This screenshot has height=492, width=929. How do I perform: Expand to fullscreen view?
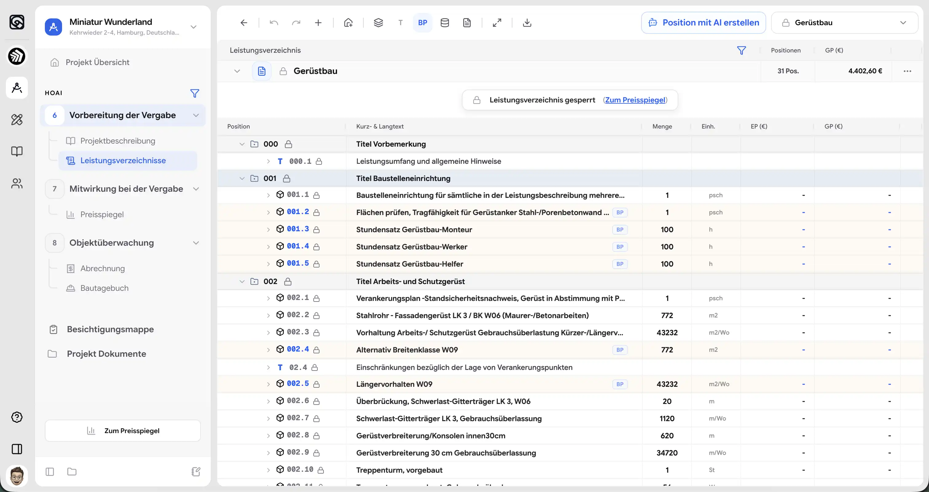(x=497, y=23)
